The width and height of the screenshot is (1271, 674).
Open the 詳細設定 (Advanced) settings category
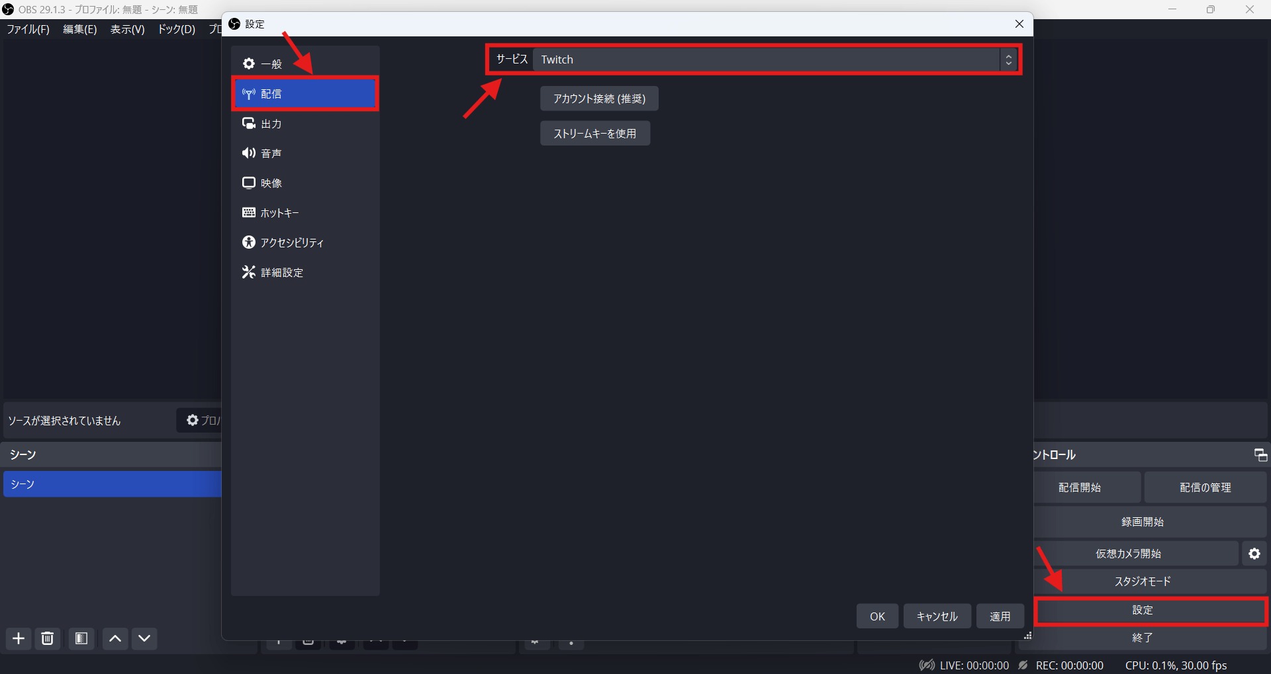[305, 273]
